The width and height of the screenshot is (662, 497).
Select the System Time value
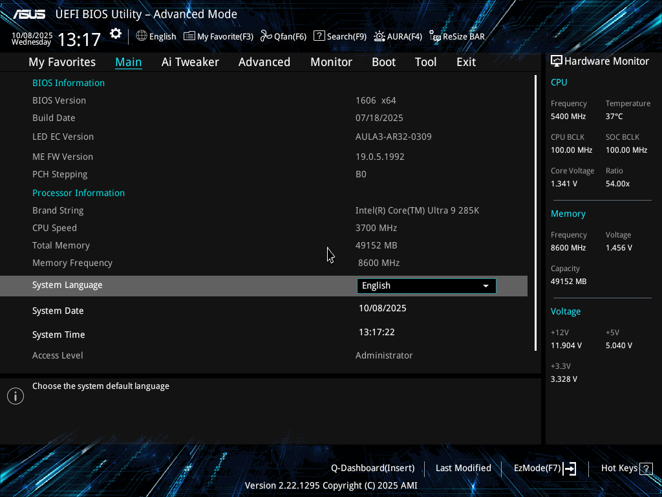click(x=377, y=333)
